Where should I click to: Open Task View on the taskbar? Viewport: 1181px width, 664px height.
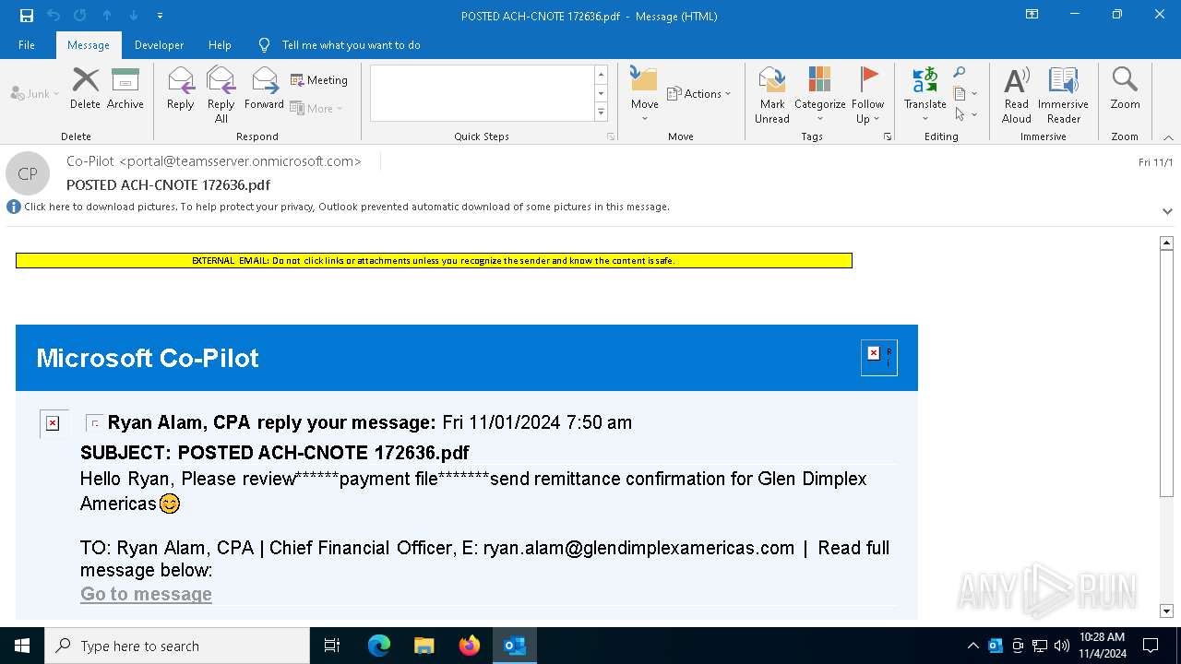(x=332, y=646)
